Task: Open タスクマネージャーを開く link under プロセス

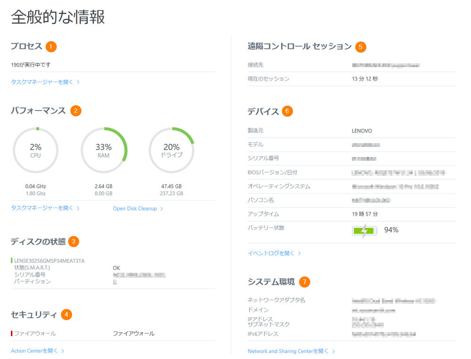Action: click(x=42, y=82)
